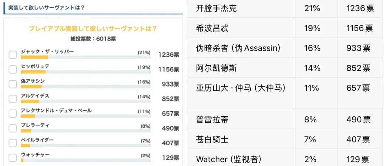Tick the プレラーティ checkbox
The width and height of the screenshot is (384, 166).
13,128
